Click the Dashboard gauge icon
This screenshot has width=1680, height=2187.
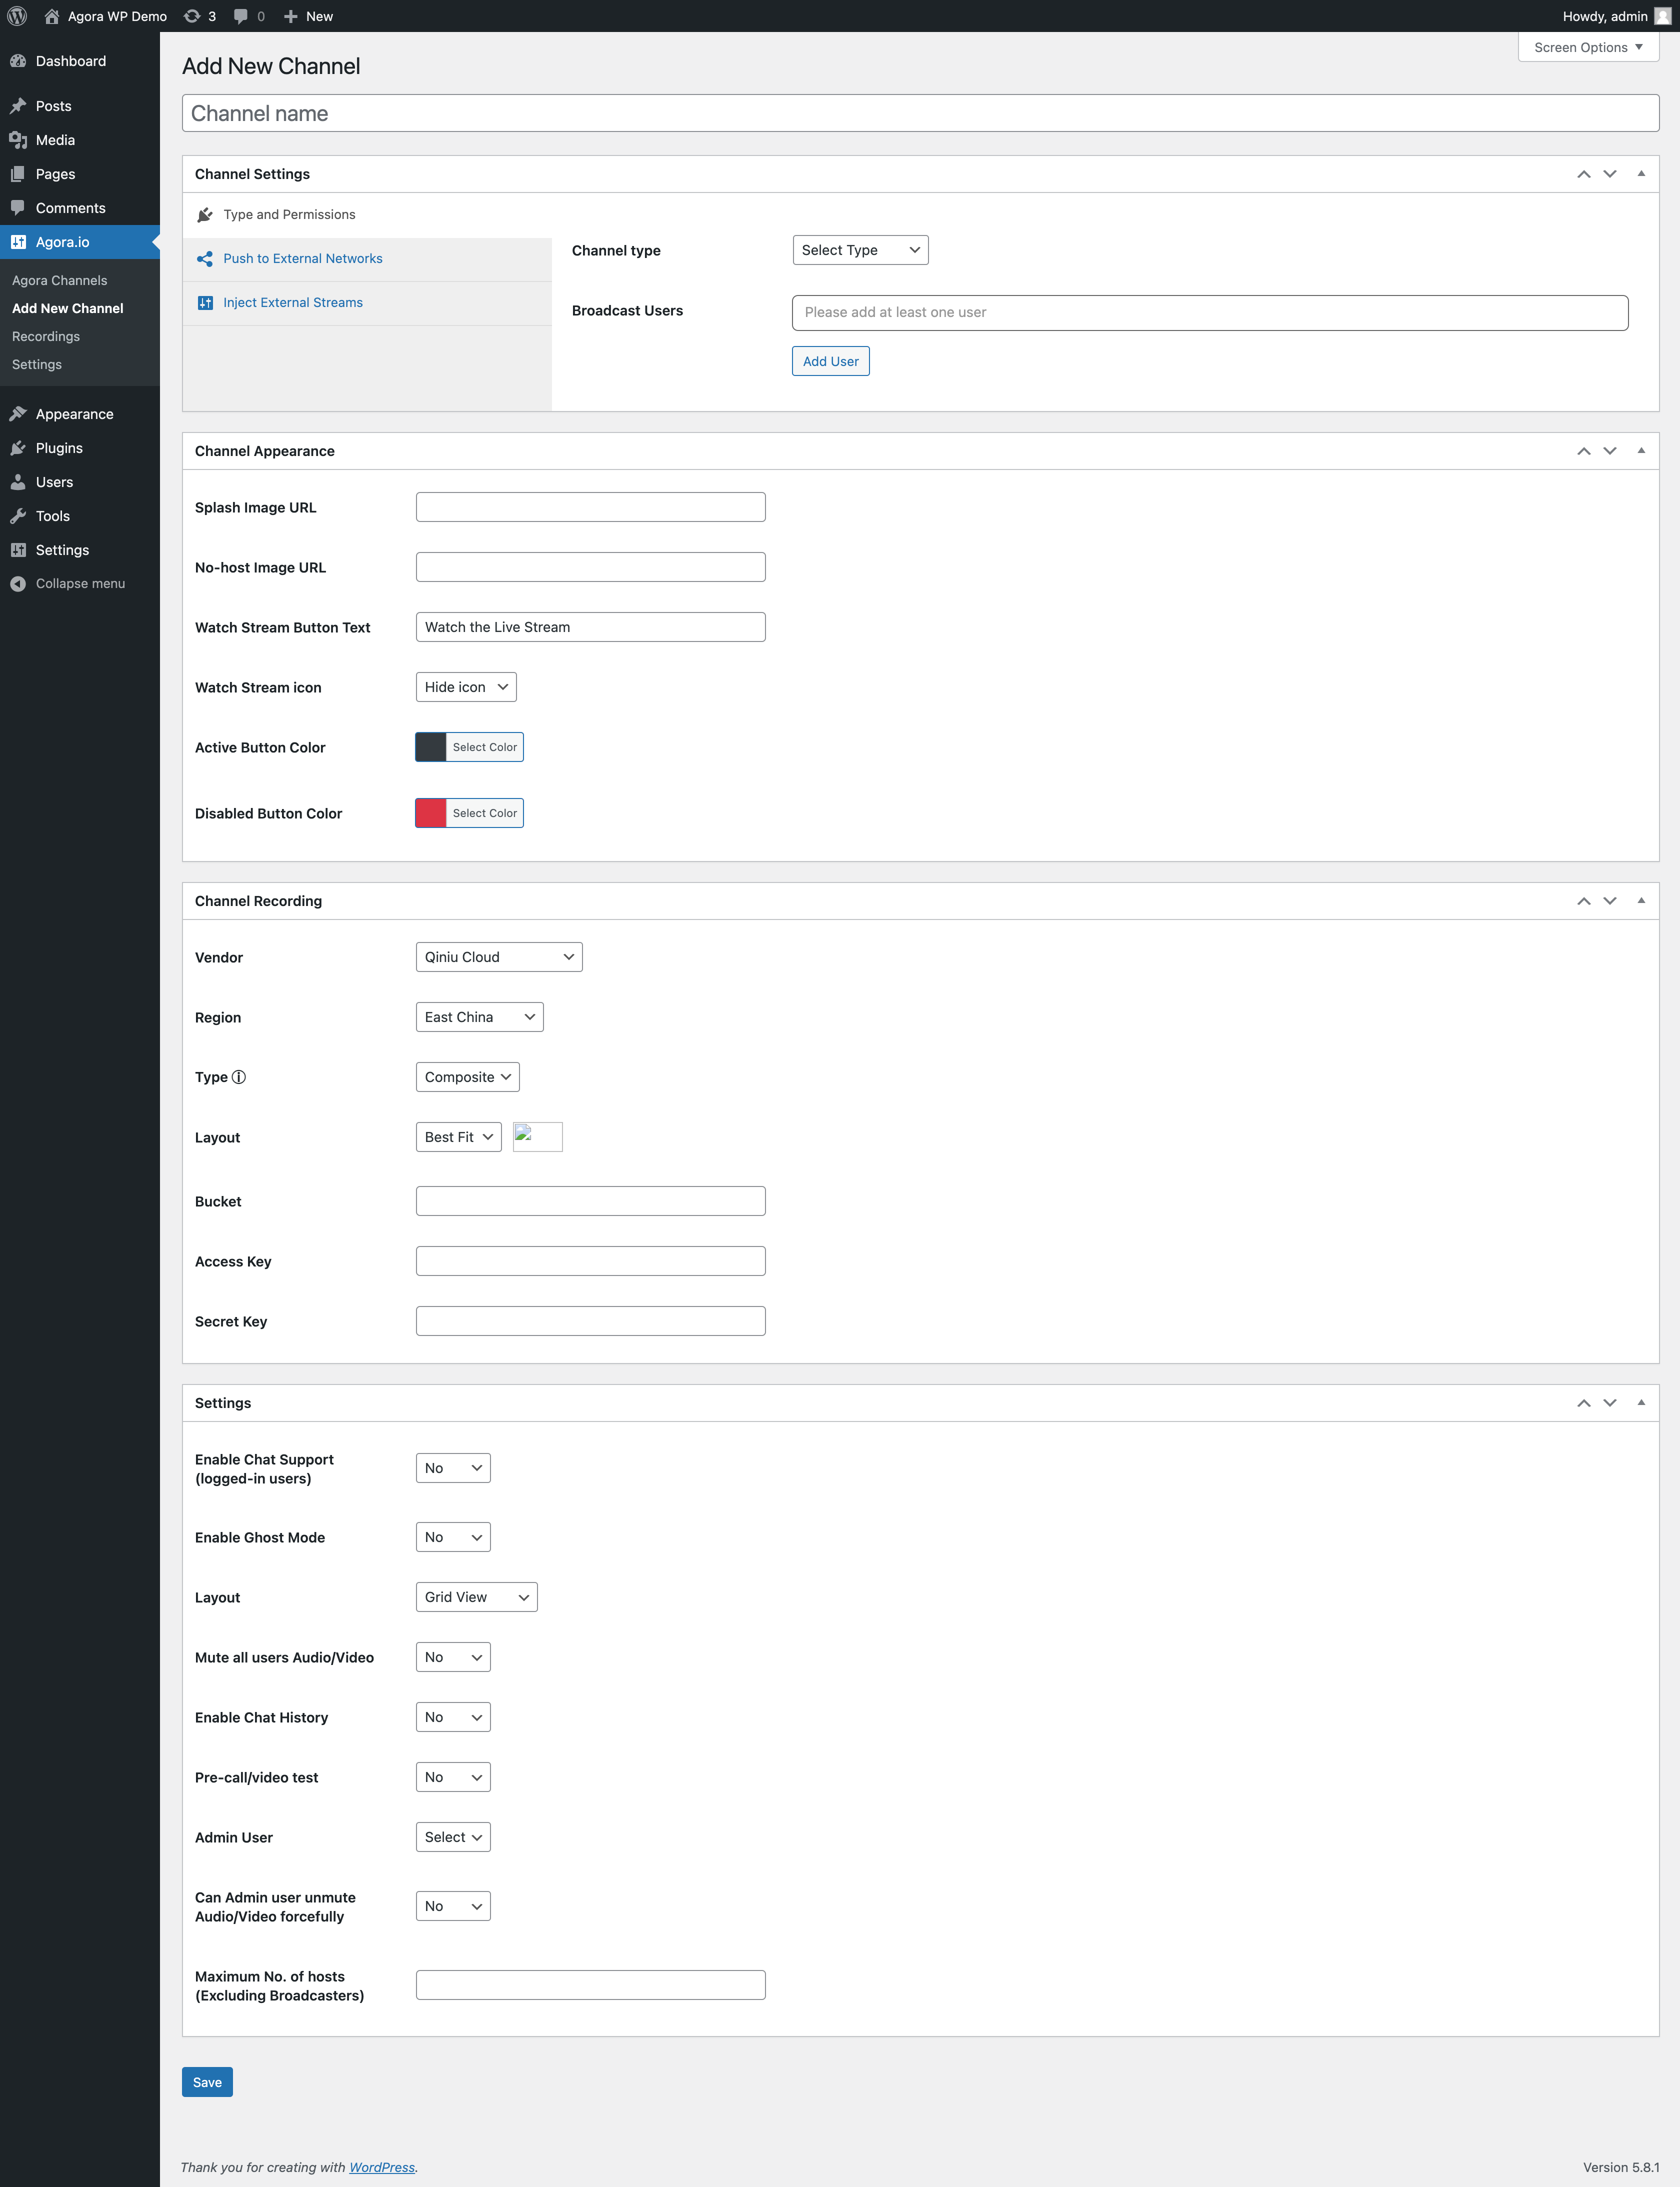(x=18, y=61)
